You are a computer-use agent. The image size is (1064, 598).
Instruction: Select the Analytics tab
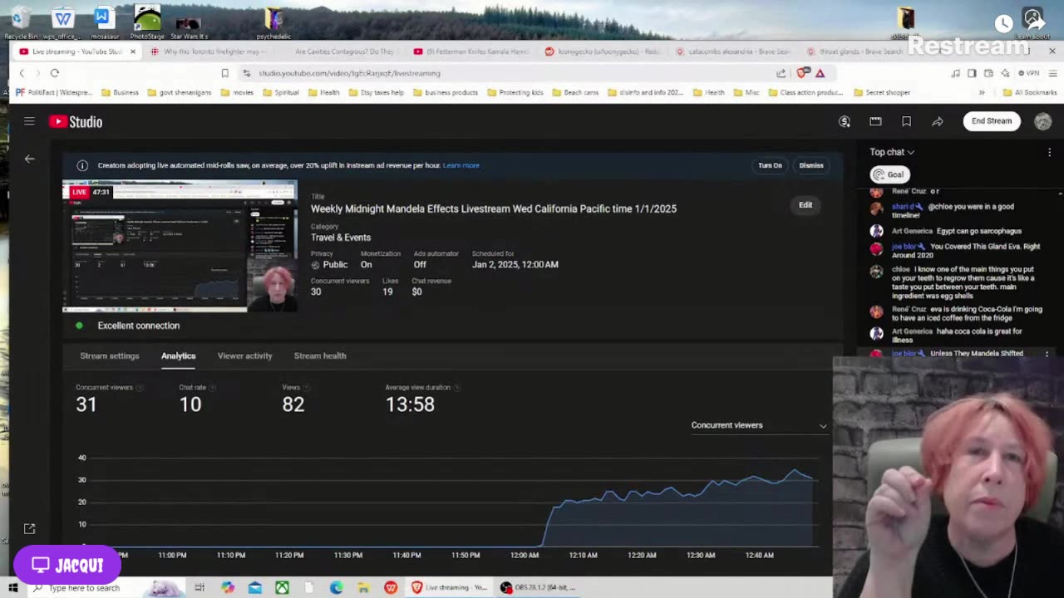[x=178, y=355]
